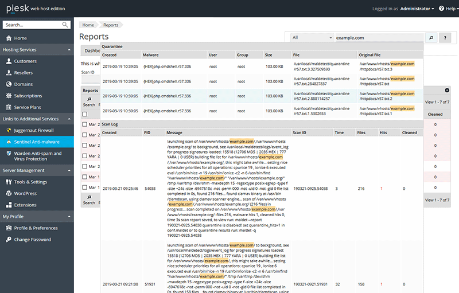Sort Scan Log by Hits column
The height and width of the screenshot is (293, 459).
coord(390,132)
